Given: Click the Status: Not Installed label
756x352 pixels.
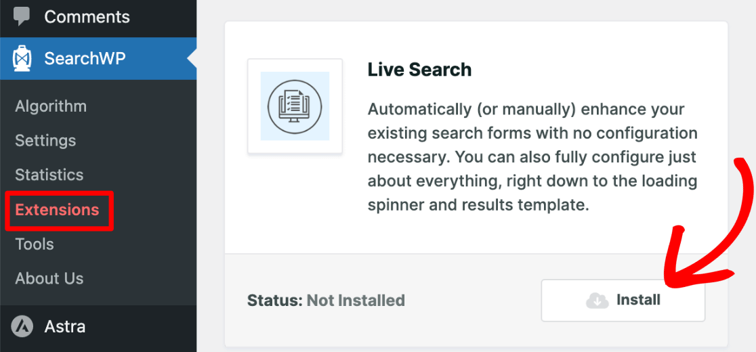Looking at the screenshot, I should (x=326, y=301).
